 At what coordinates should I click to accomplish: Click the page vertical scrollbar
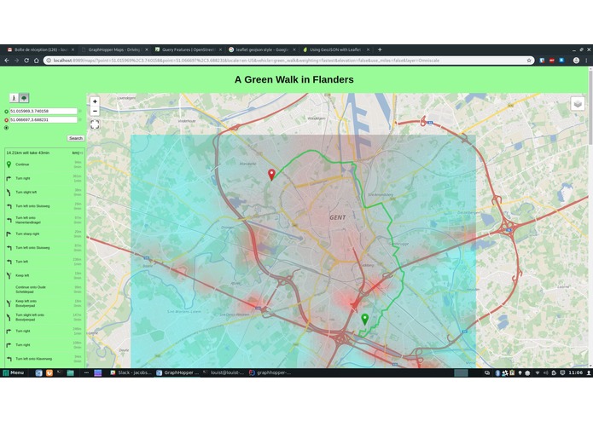coord(590,107)
